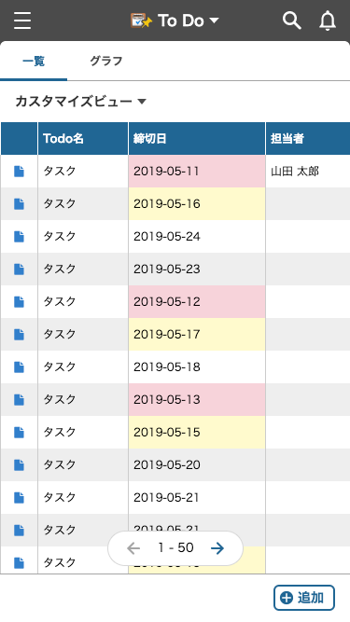The image size is (350, 622).
Task: Go to next page arrow
Action: click(217, 548)
